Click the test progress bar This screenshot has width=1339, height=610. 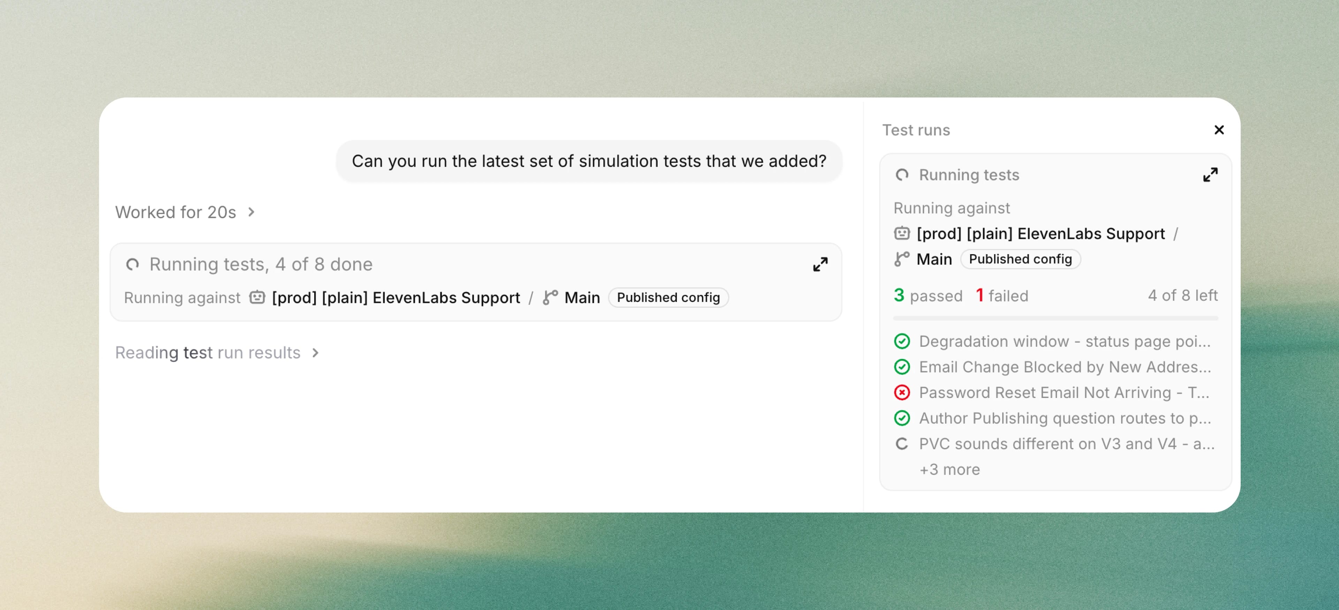click(x=1055, y=318)
